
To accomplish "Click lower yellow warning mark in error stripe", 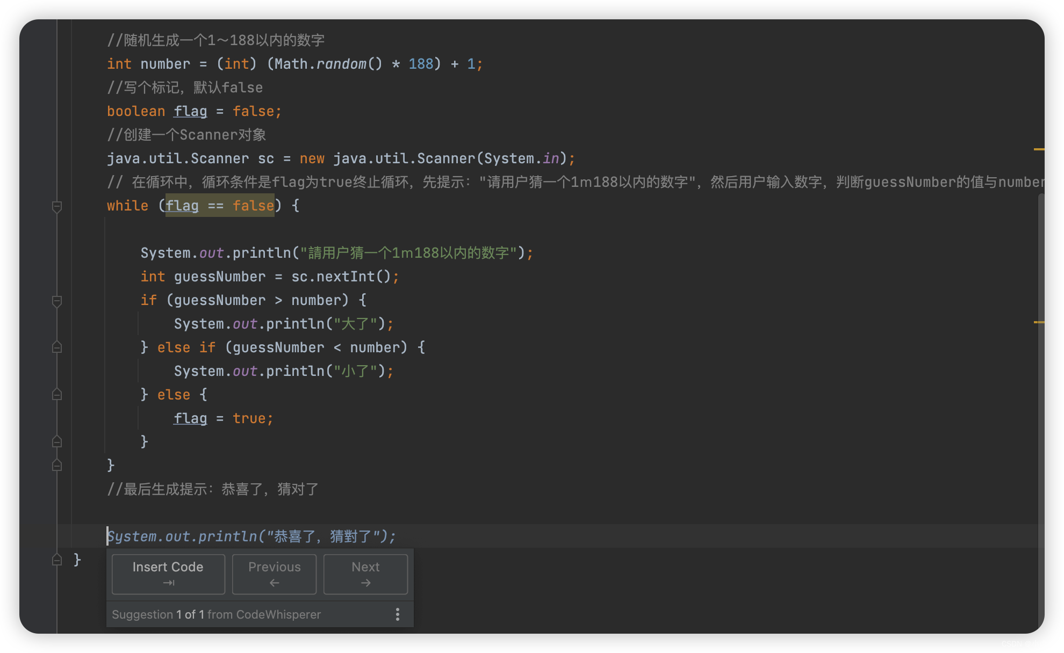I will point(1039,322).
